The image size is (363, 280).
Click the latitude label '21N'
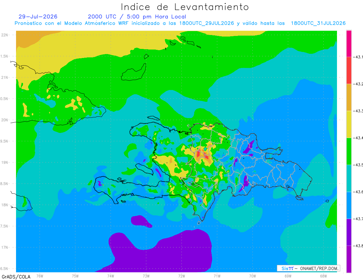point(5,77)
